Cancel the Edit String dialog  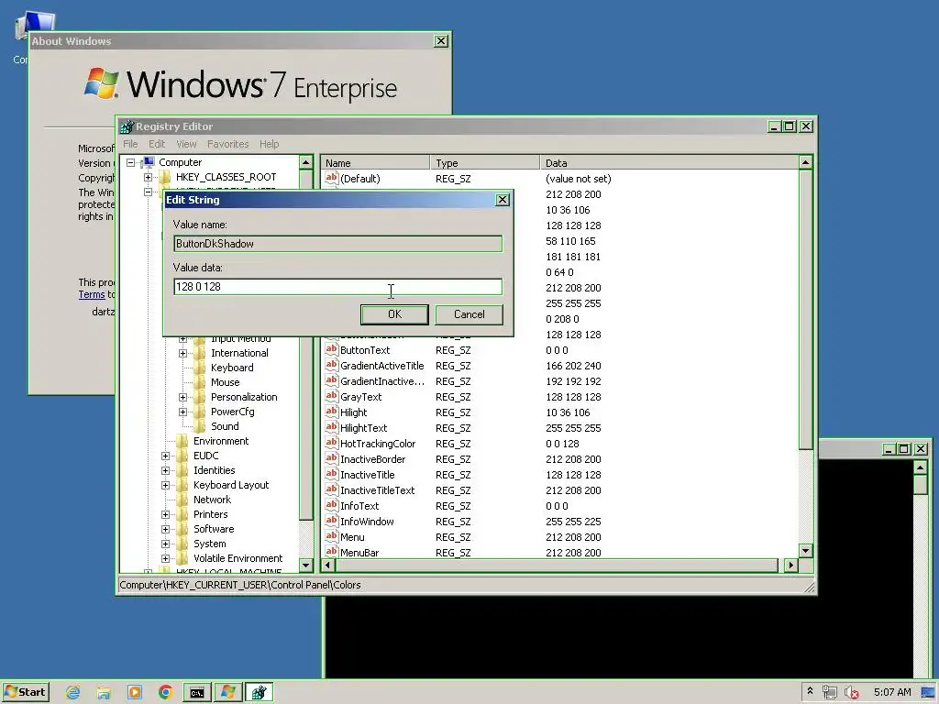[x=469, y=314]
